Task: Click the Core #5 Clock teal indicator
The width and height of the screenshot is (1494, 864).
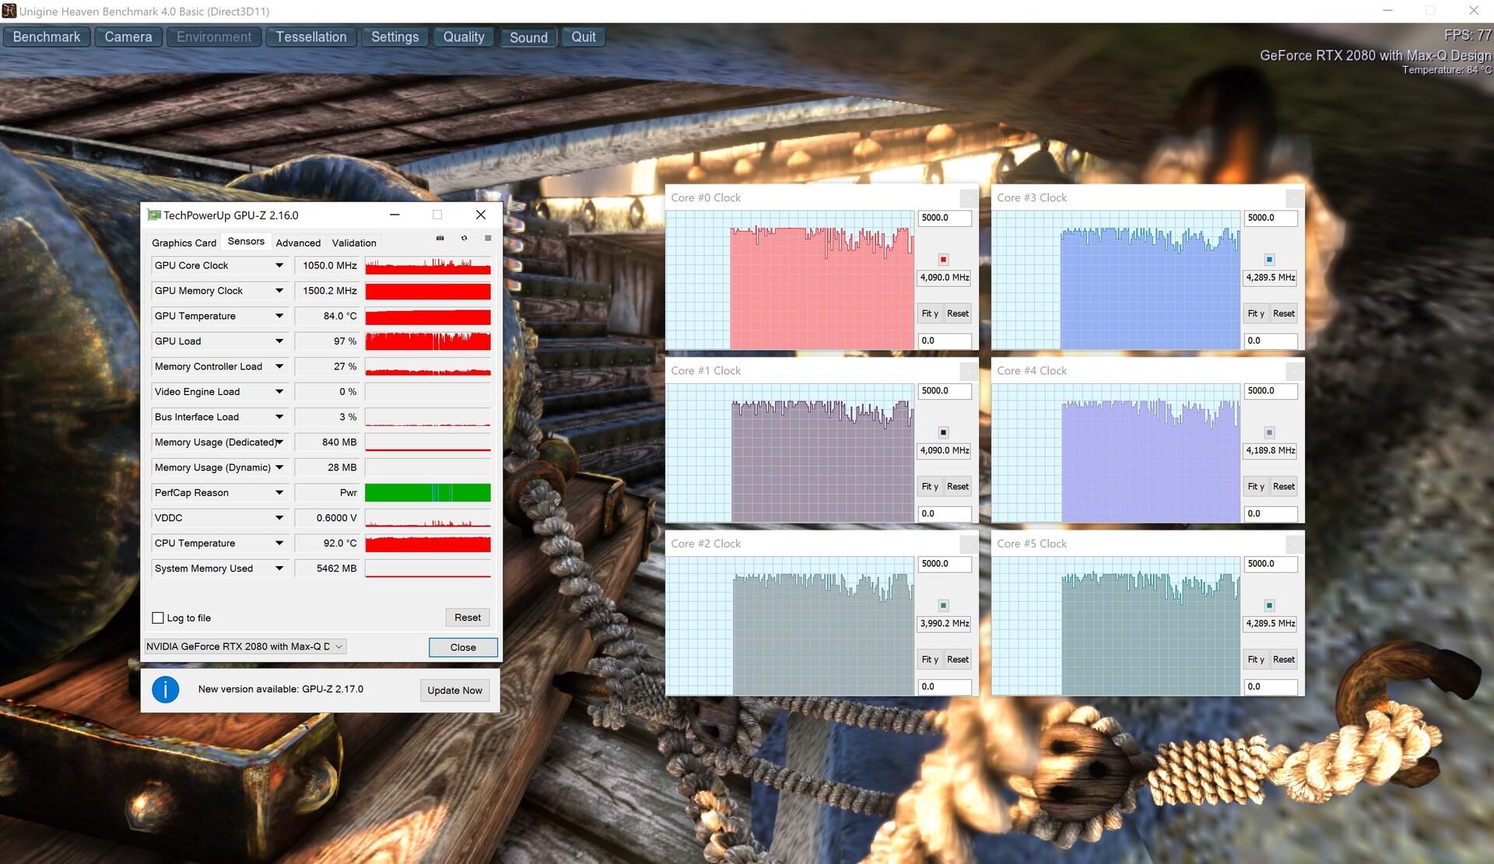Action: [1269, 606]
